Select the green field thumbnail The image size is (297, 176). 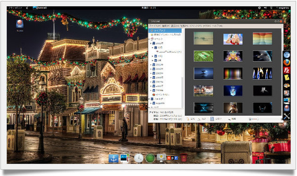pos(204,56)
